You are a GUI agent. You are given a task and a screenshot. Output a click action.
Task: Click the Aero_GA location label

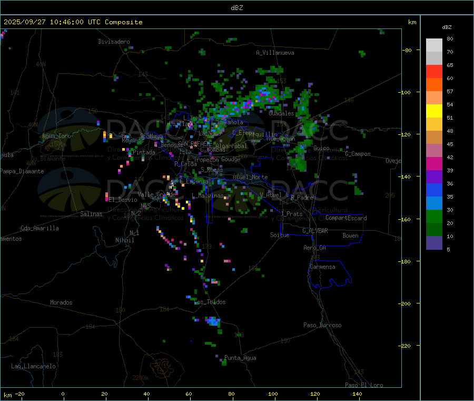pos(315,248)
